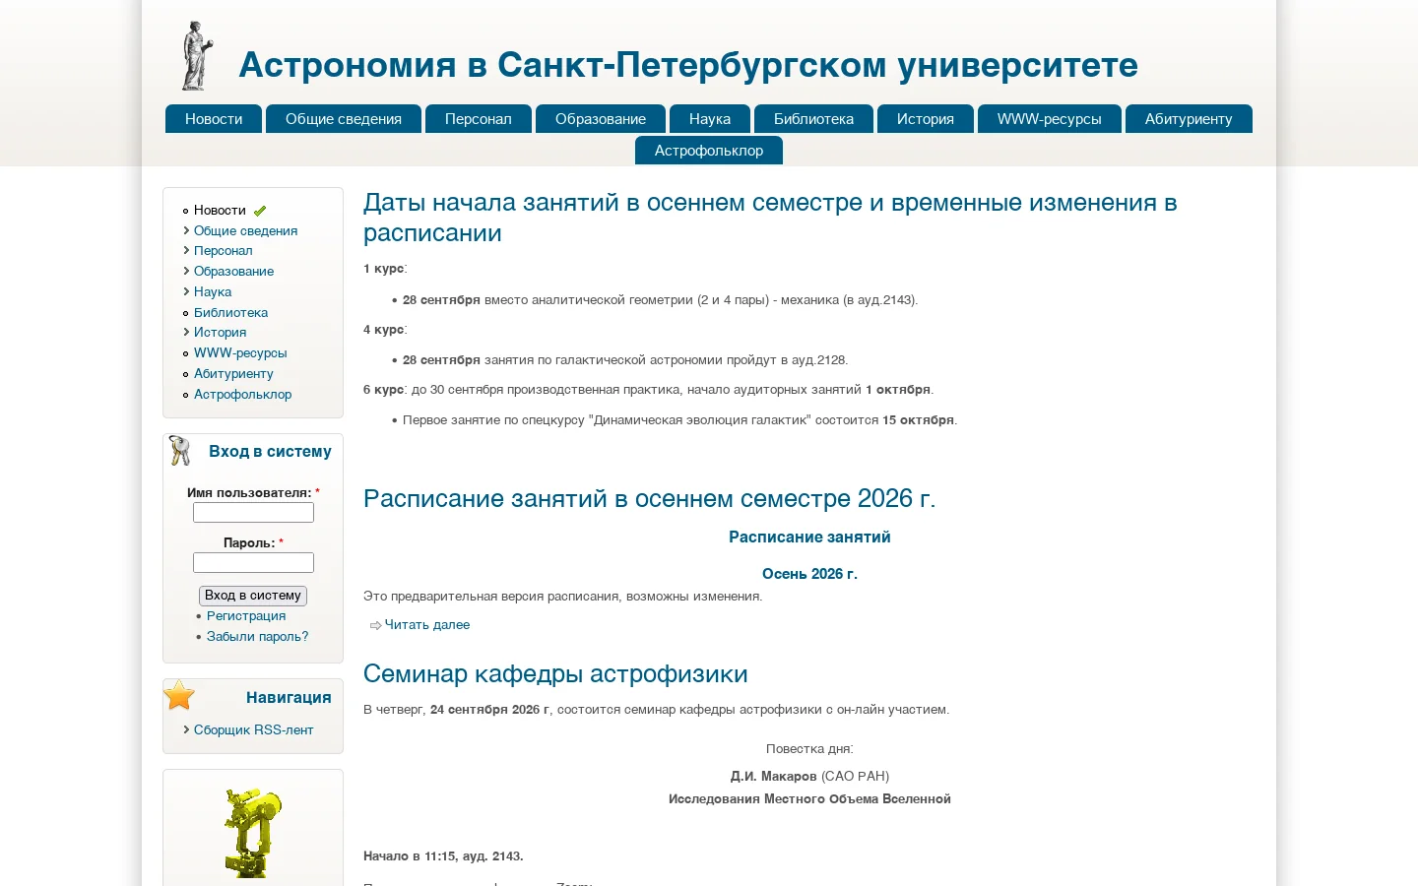1418x886 pixels.
Task: Expand the Наука sidebar chevron
Action: point(186,291)
